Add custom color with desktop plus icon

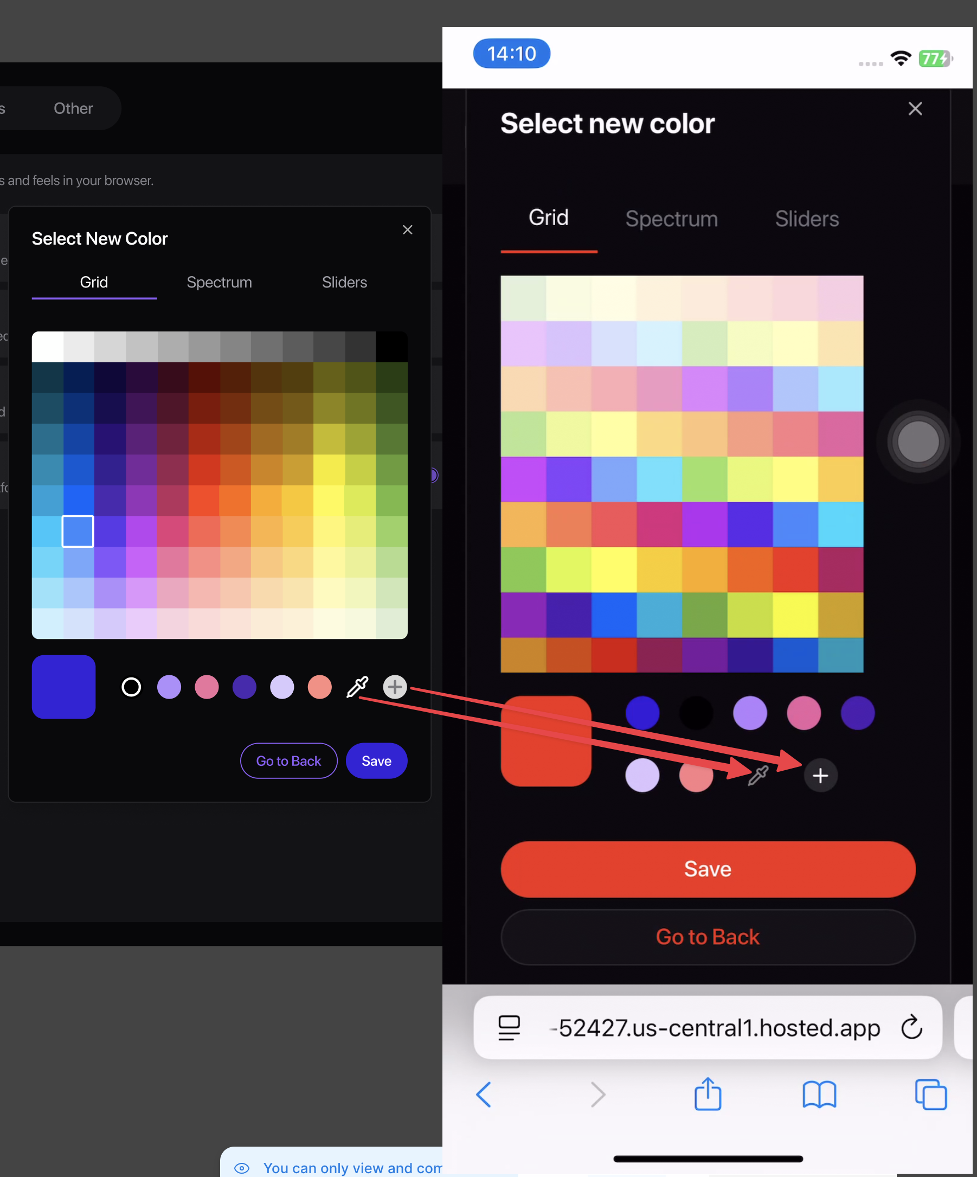coord(395,687)
